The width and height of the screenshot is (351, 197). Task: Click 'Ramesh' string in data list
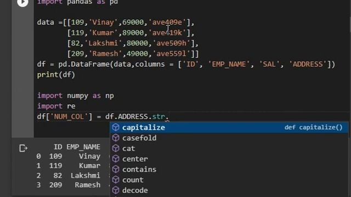(105, 54)
